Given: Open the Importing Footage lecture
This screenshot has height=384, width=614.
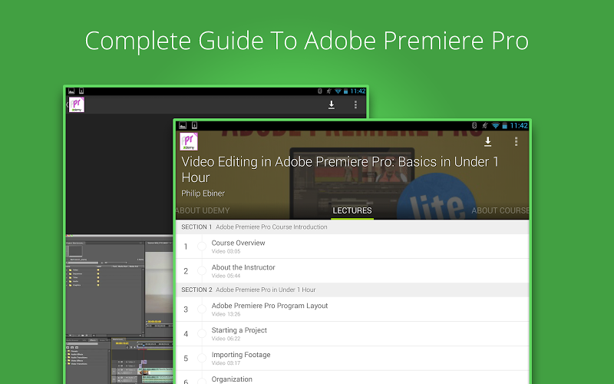Looking at the screenshot, I should coord(352,358).
